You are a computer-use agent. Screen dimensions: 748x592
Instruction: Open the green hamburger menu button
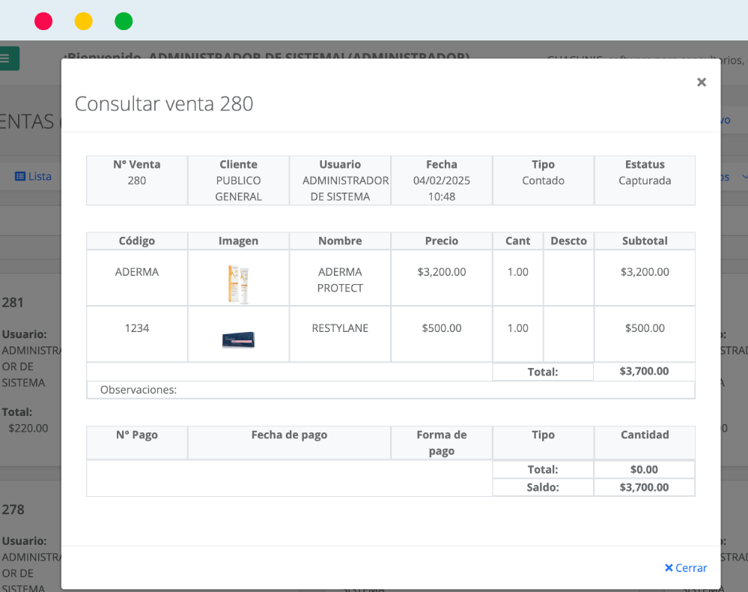pos(7,58)
